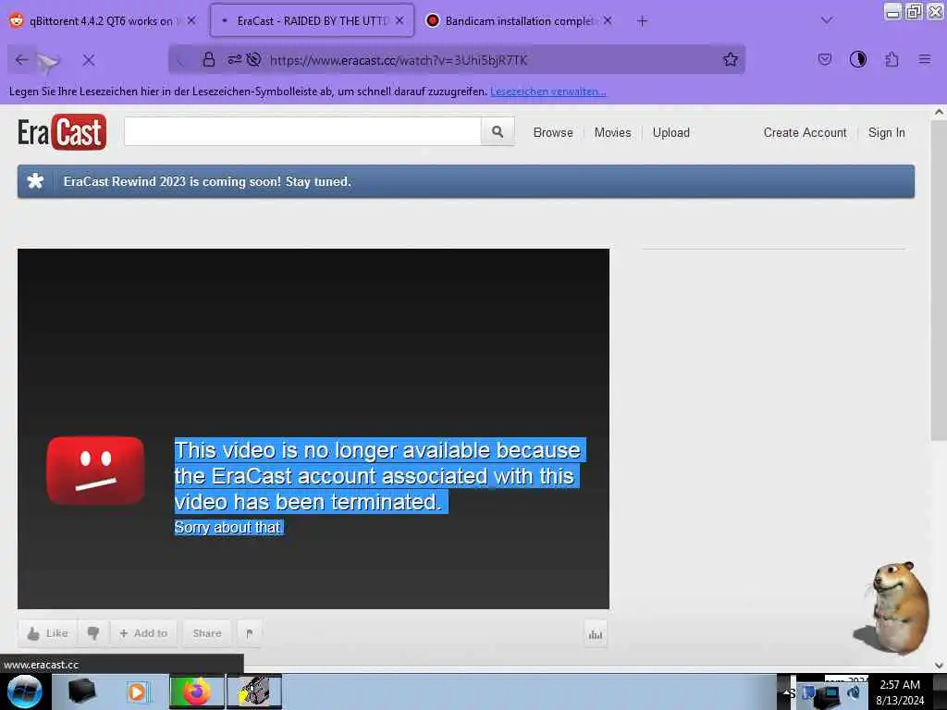Close the qBittorrent tab
Viewport: 947px width, 710px height.
click(191, 20)
